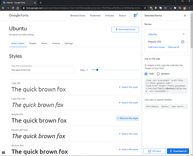Select the <link> embed option
The image size is (193, 156).
click(x=146, y=74)
